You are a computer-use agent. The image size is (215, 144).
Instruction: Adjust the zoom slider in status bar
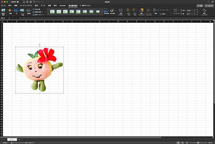[x=198, y=142]
